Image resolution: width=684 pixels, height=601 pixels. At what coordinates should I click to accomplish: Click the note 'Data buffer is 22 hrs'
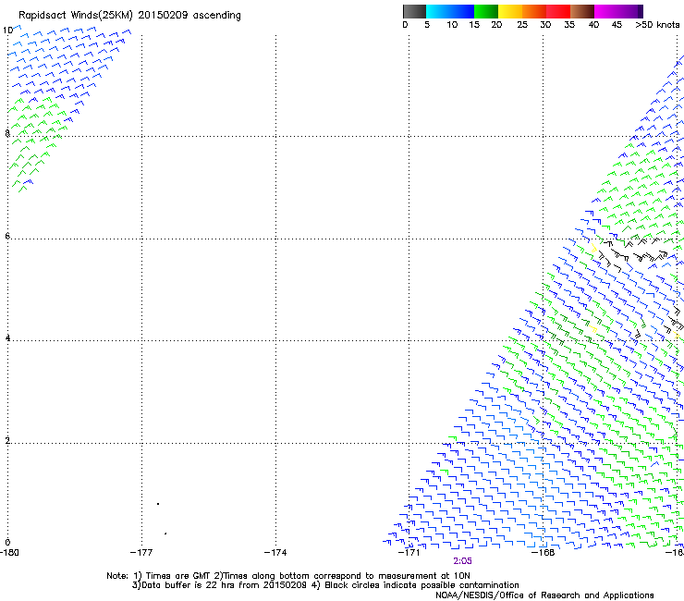pyautogui.click(x=189, y=585)
